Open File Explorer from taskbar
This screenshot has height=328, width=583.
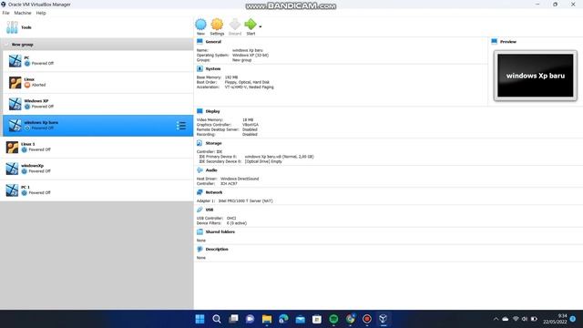267,319
